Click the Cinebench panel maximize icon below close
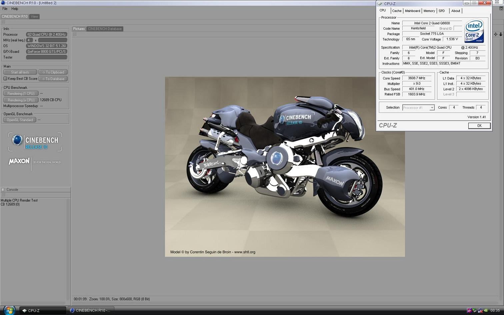 click(501, 9)
